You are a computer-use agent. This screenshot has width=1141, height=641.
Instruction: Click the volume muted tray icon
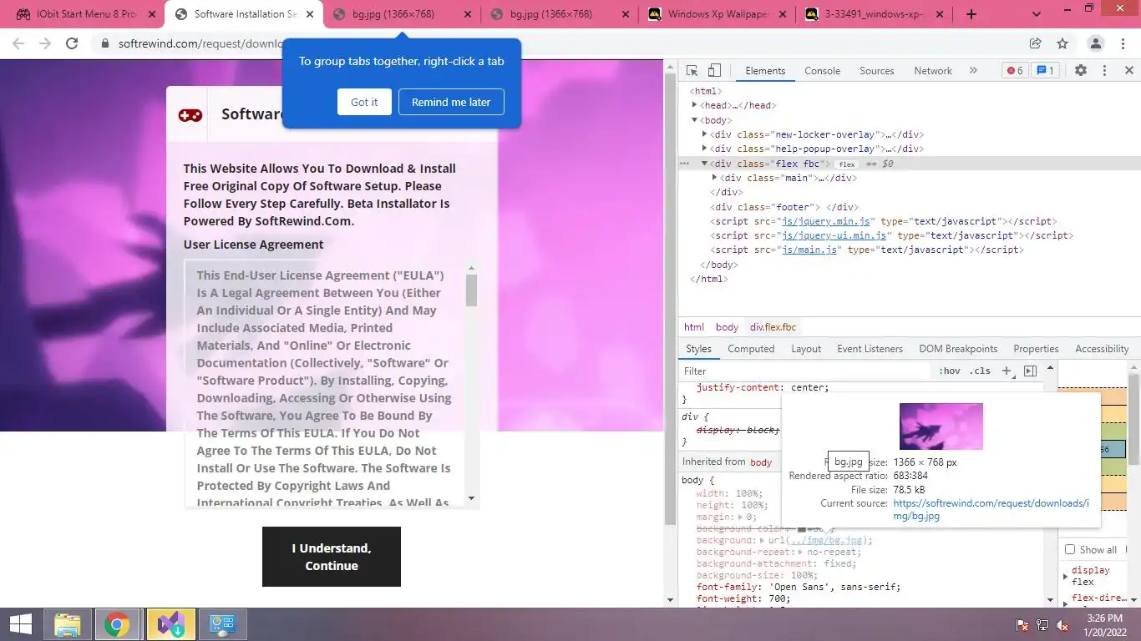click(1063, 625)
